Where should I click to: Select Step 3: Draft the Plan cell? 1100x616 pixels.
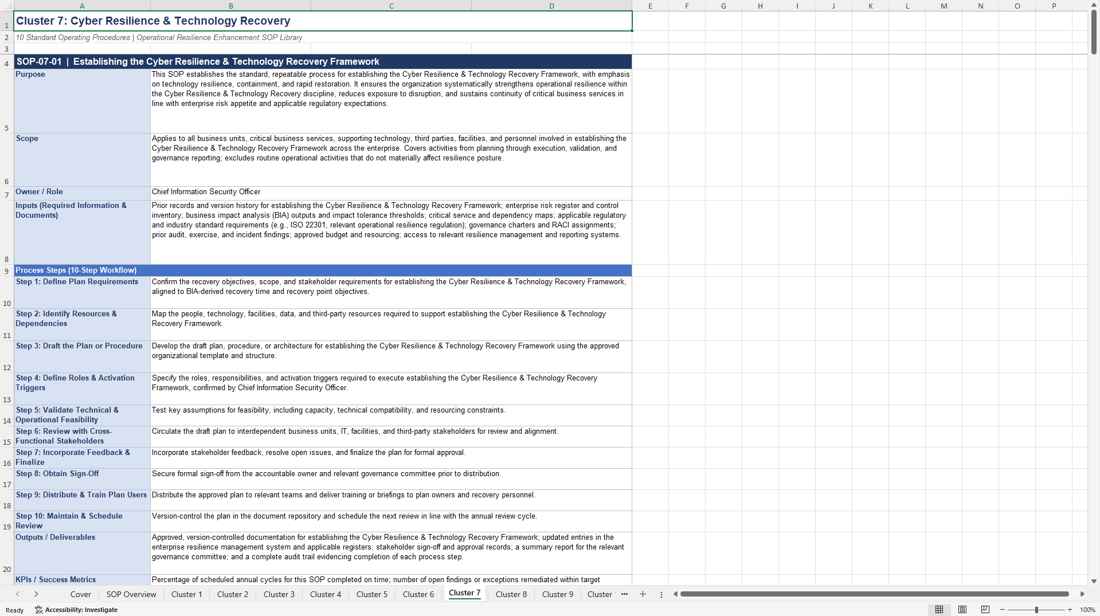coord(82,357)
